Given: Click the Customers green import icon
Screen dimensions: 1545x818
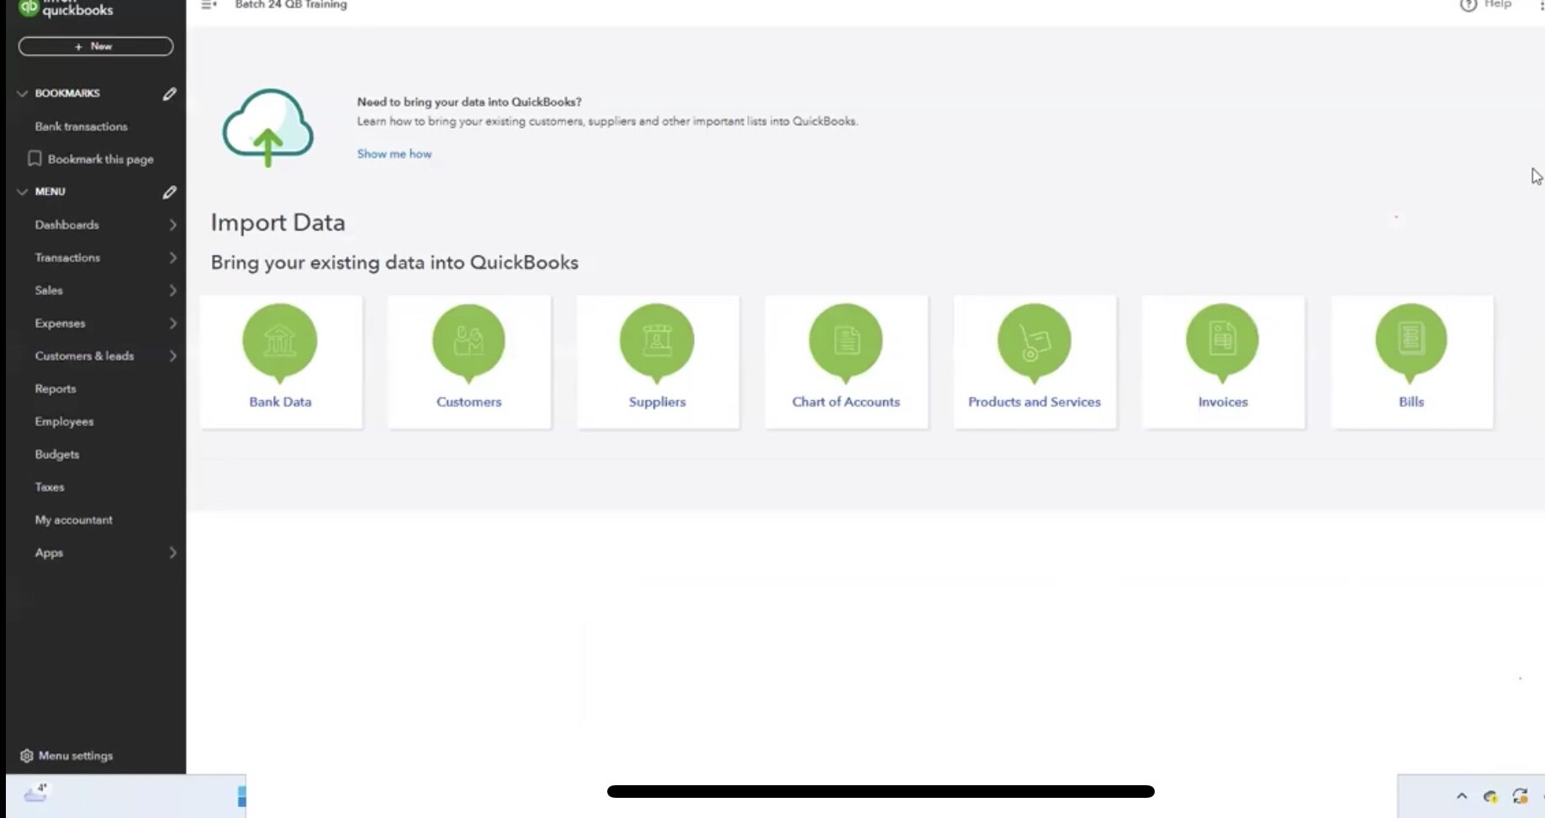Looking at the screenshot, I should pos(468,343).
